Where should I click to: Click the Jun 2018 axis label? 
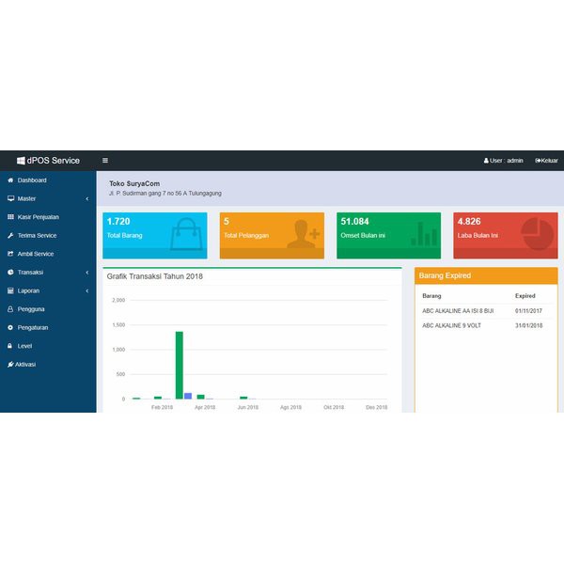[x=248, y=407]
